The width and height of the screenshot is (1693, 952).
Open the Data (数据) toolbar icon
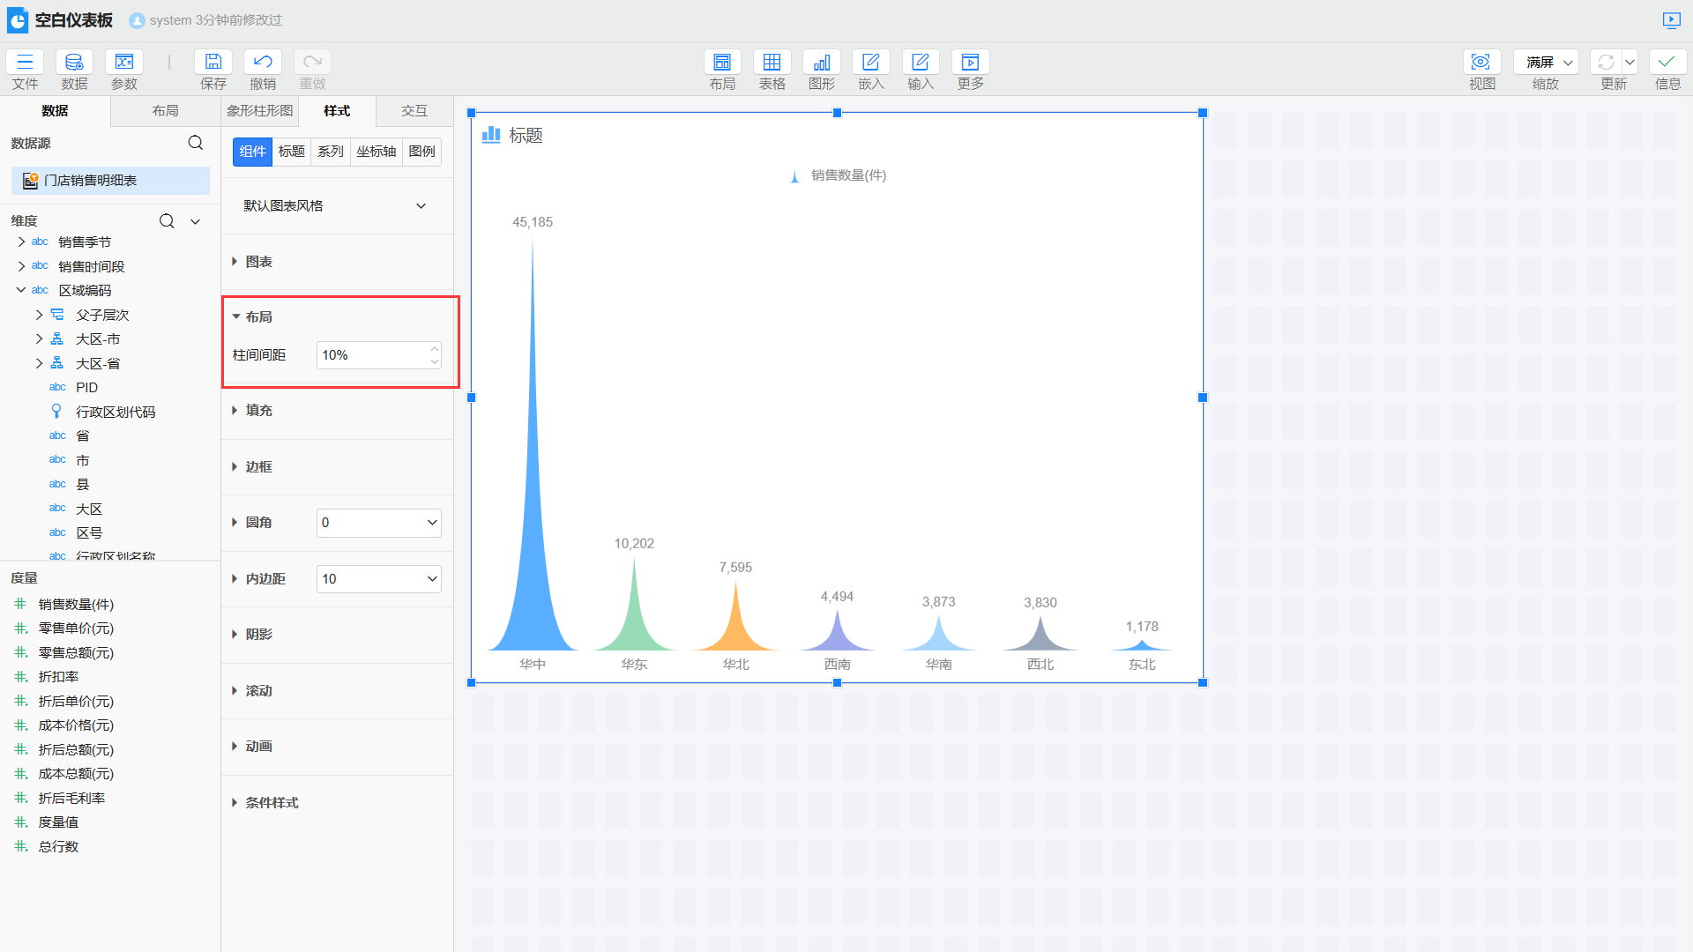point(74,62)
